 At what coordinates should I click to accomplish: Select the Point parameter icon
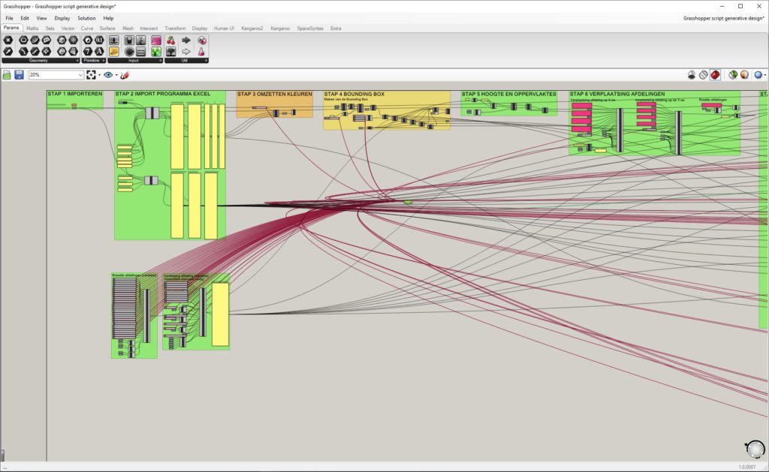pyautogui.click(x=8, y=41)
